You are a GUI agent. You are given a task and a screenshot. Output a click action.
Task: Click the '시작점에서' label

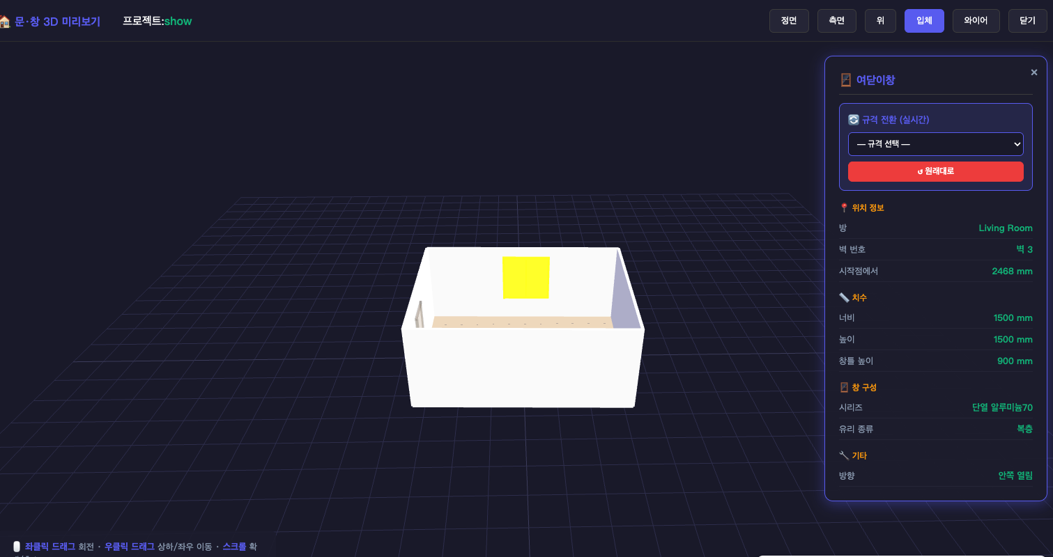tap(859, 271)
